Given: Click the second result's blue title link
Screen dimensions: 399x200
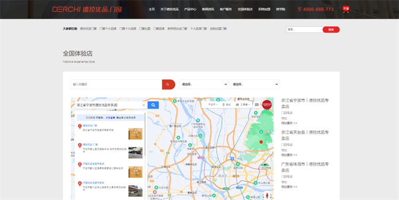Looking at the screenshot, I should (90, 145).
